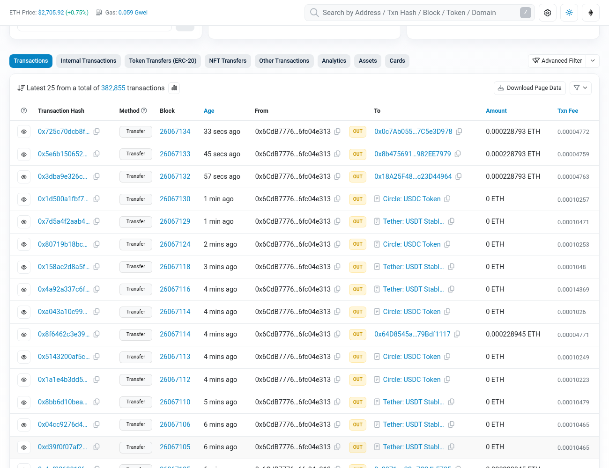Viewport: 609px width, 468px height.
Task: Open Circle USDC Token link in block 26067112 row
Action: point(412,380)
